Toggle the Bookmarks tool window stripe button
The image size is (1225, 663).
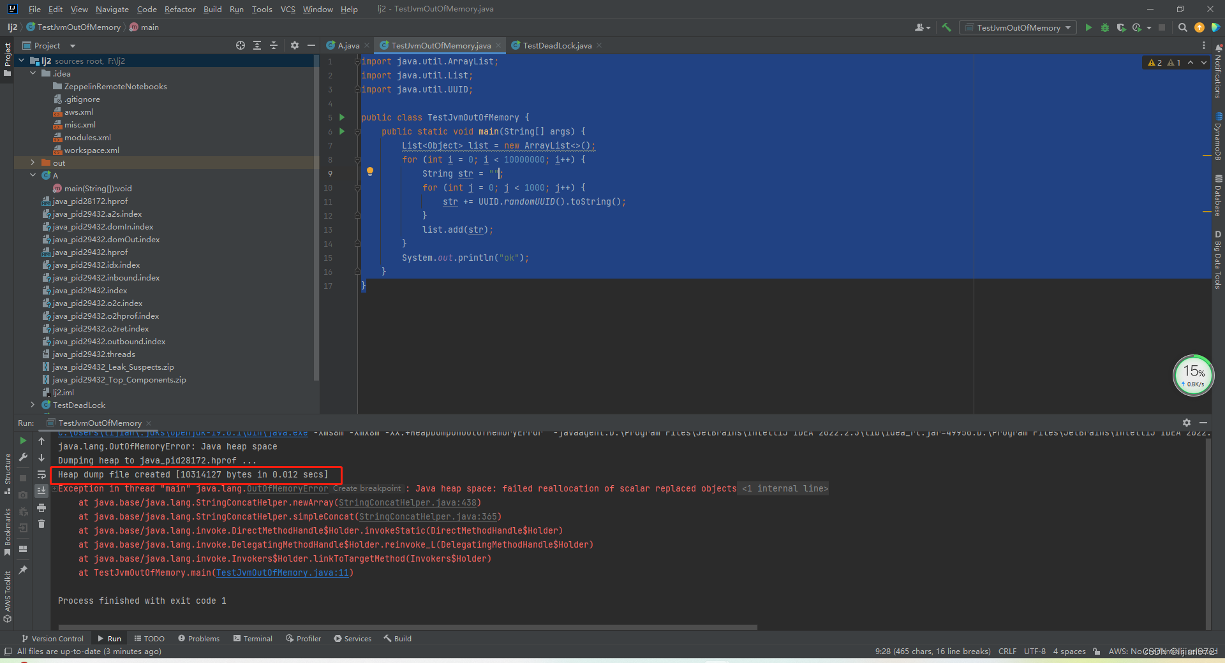click(7, 532)
